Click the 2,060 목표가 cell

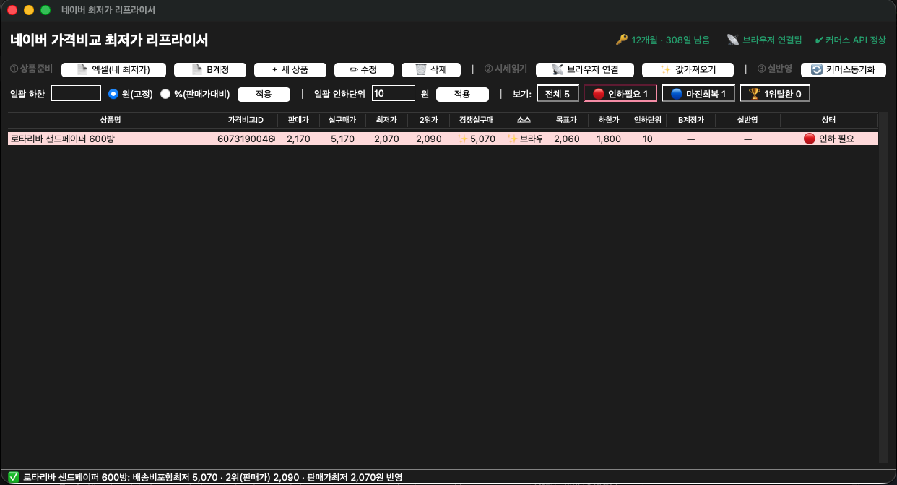[x=566, y=139]
